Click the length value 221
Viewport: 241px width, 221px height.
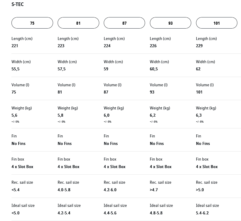click(15, 46)
